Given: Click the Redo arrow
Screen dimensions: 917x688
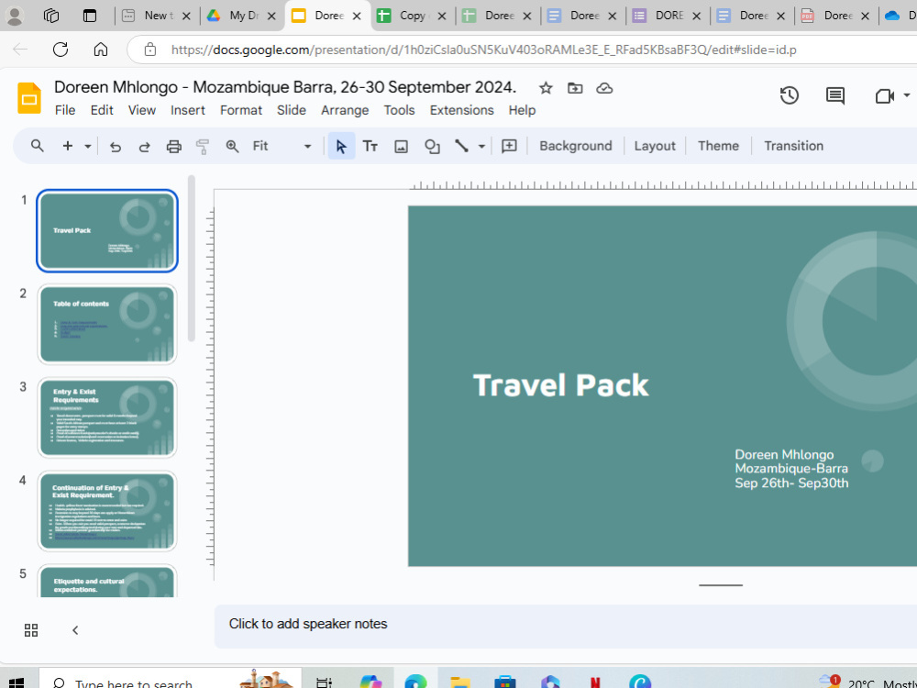Looking at the screenshot, I should pos(145,146).
